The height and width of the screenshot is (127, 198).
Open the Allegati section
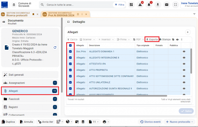(x=30, y=91)
